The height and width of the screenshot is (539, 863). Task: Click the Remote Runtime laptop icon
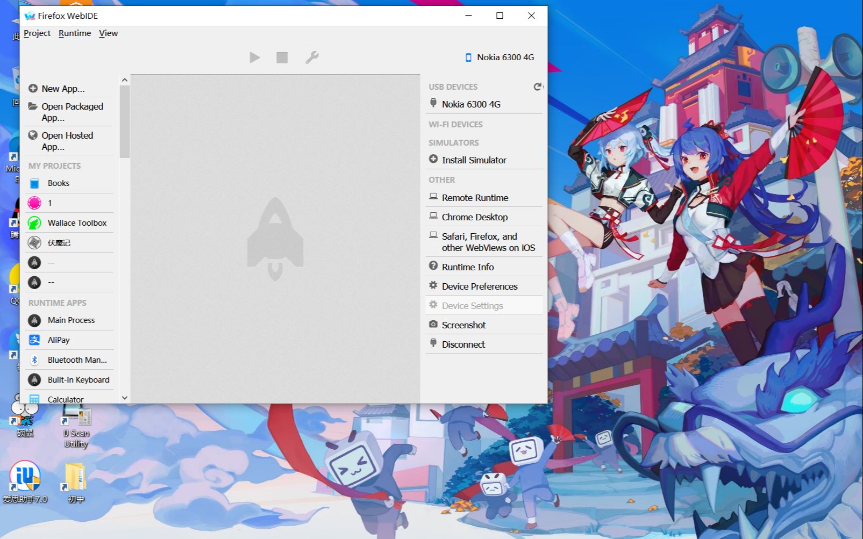pyautogui.click(x=433, y=197)
